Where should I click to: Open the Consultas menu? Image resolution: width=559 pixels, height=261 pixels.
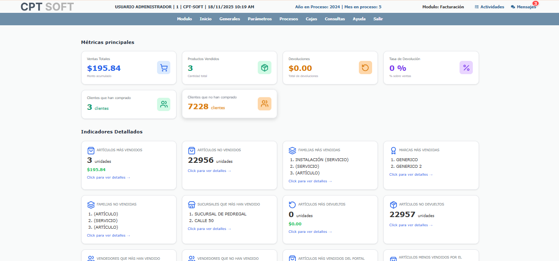pyautogui.click(x=334, y=19)
